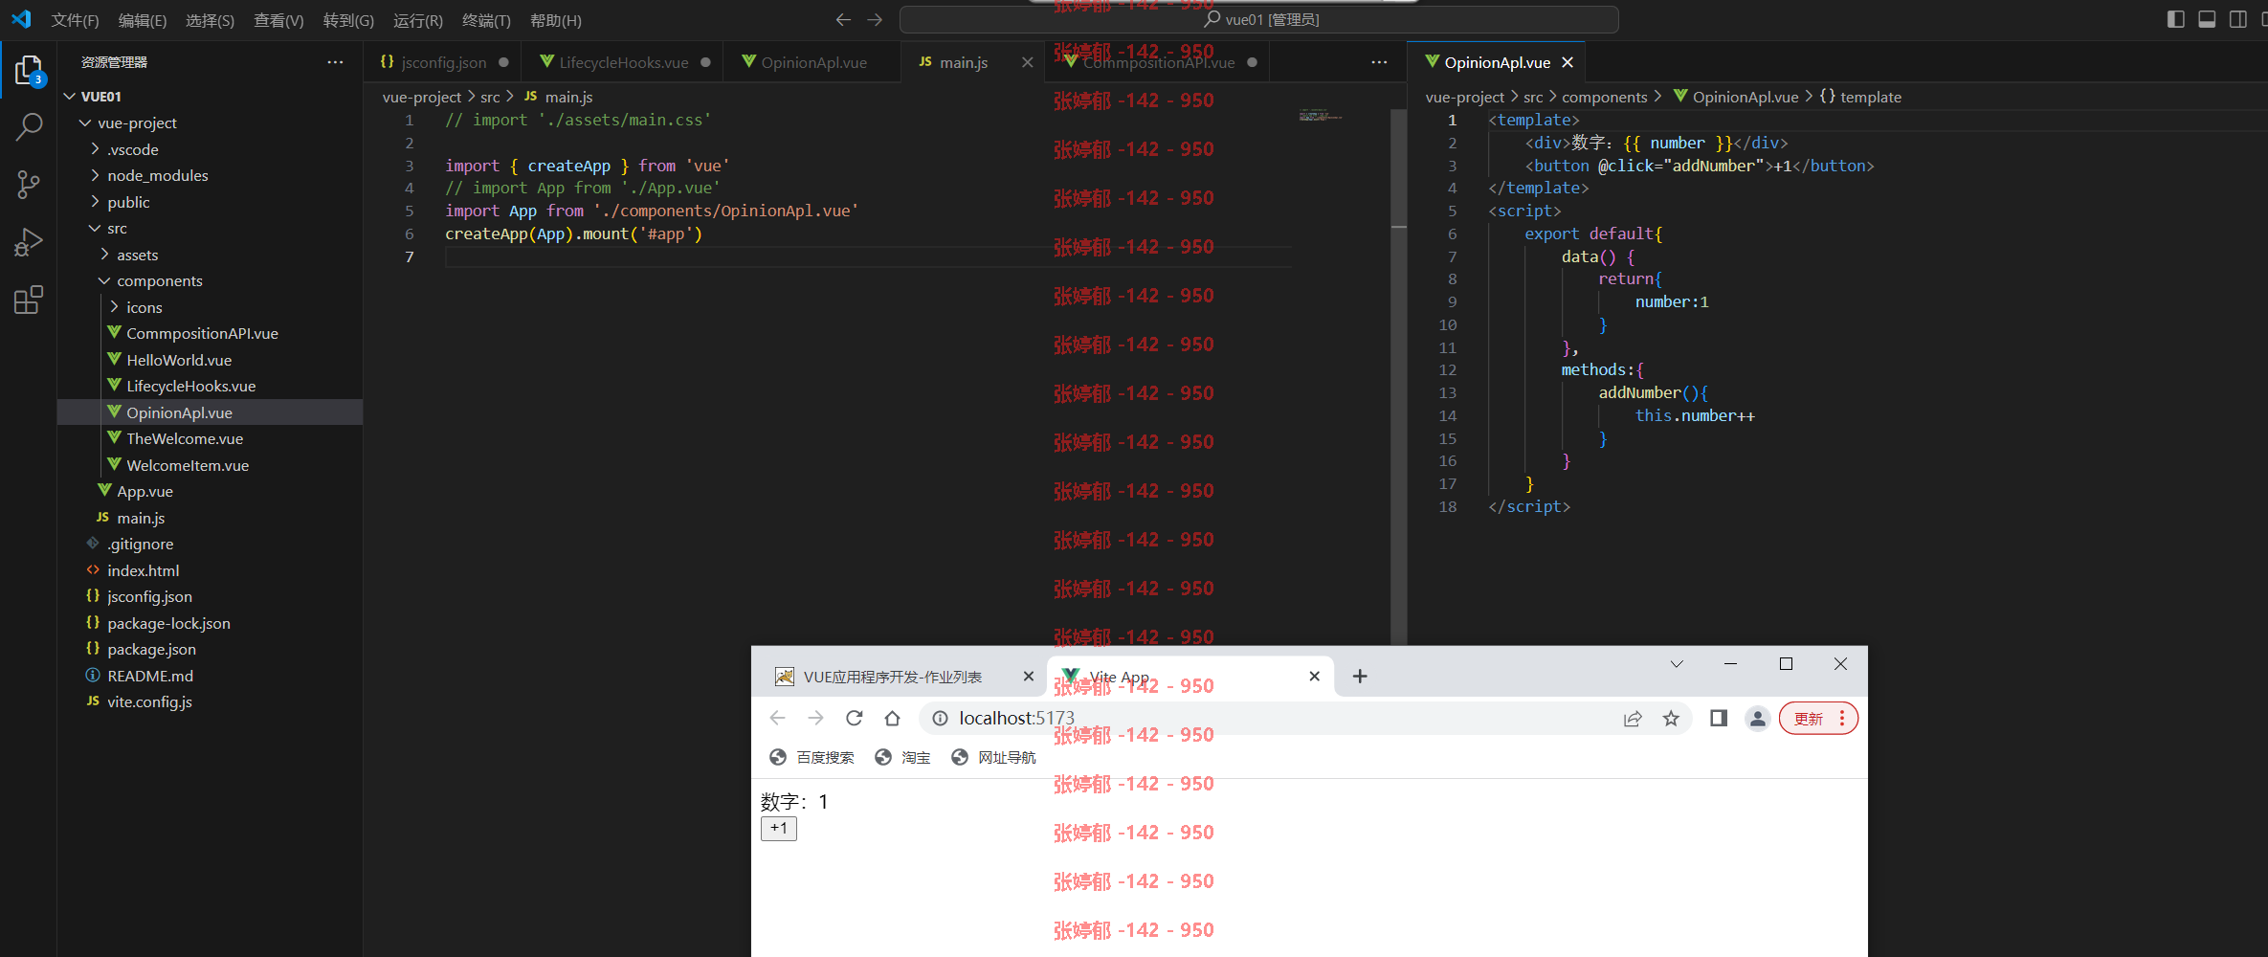
Task: Open index.html in the file tree
Action: click(x=143, y=570)
